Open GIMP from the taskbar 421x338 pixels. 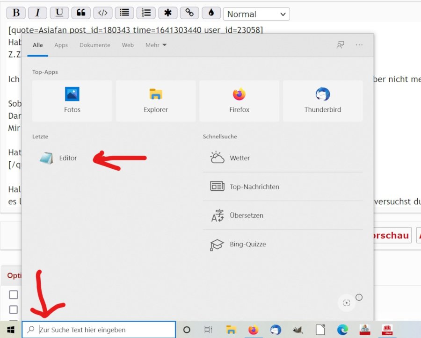point(298,330)
